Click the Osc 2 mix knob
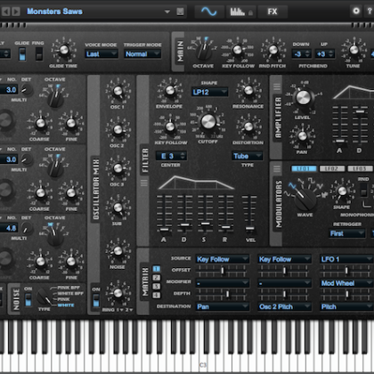Viewport: 374px width, 374px height. click(x=118, y=129)
